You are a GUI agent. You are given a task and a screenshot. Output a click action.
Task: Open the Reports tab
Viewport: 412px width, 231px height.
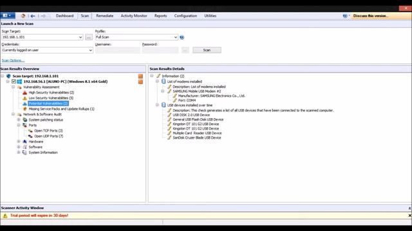click(x=160, y=15)
